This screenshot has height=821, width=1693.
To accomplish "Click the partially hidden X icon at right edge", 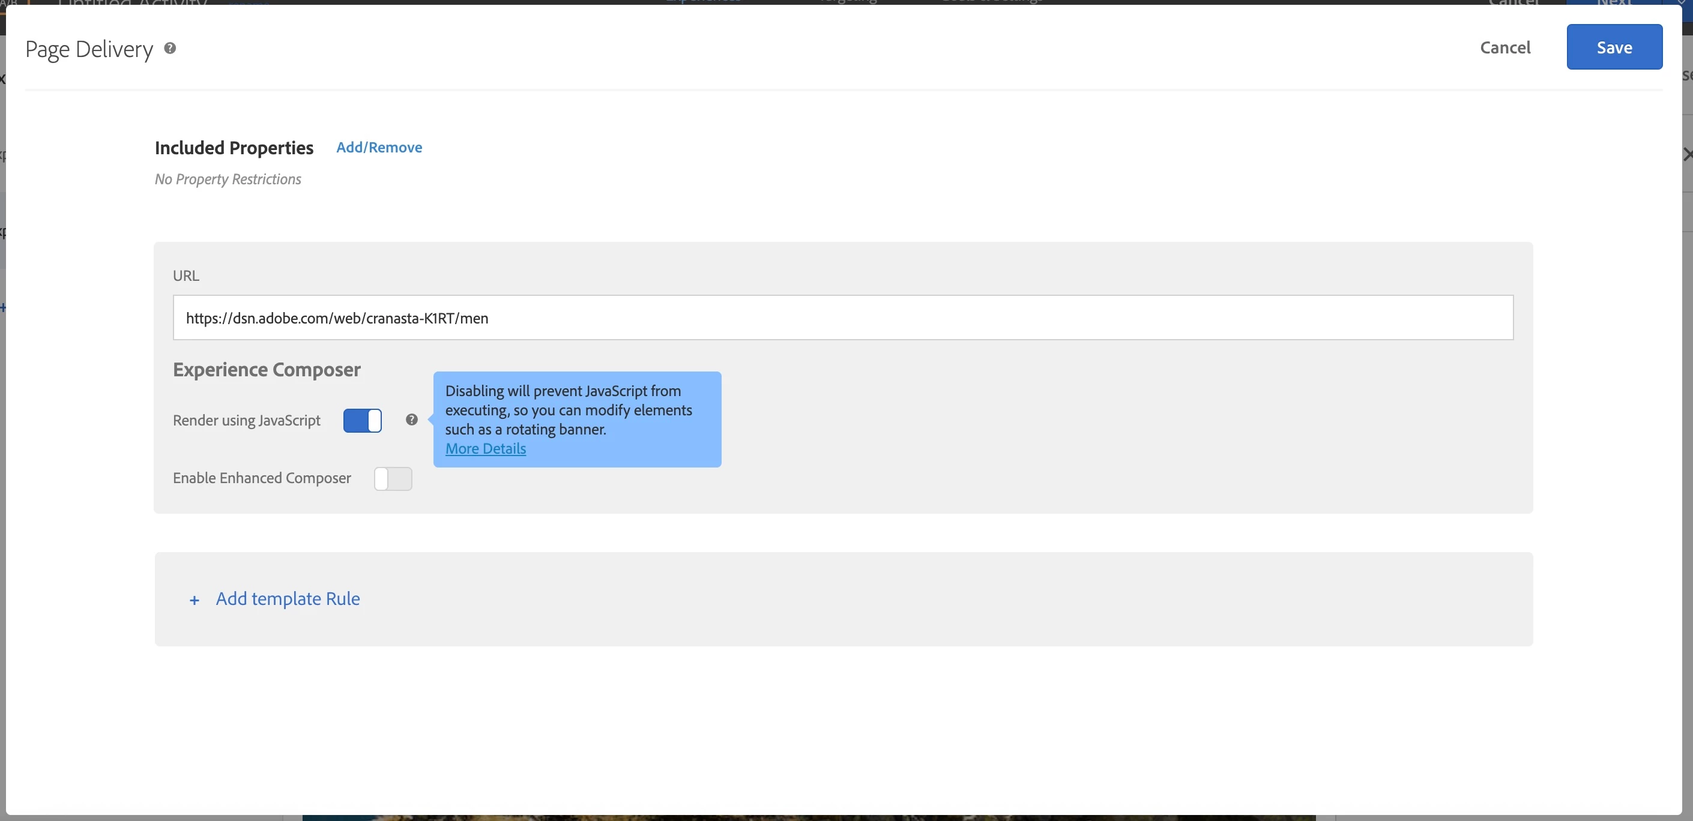I will click(x=1687, y=154).
